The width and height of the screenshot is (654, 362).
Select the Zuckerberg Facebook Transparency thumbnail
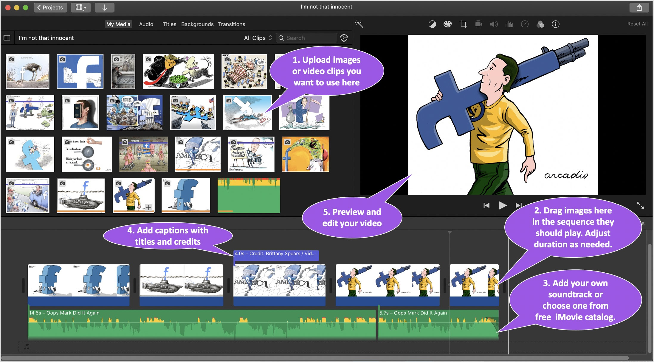pos(251,154)
